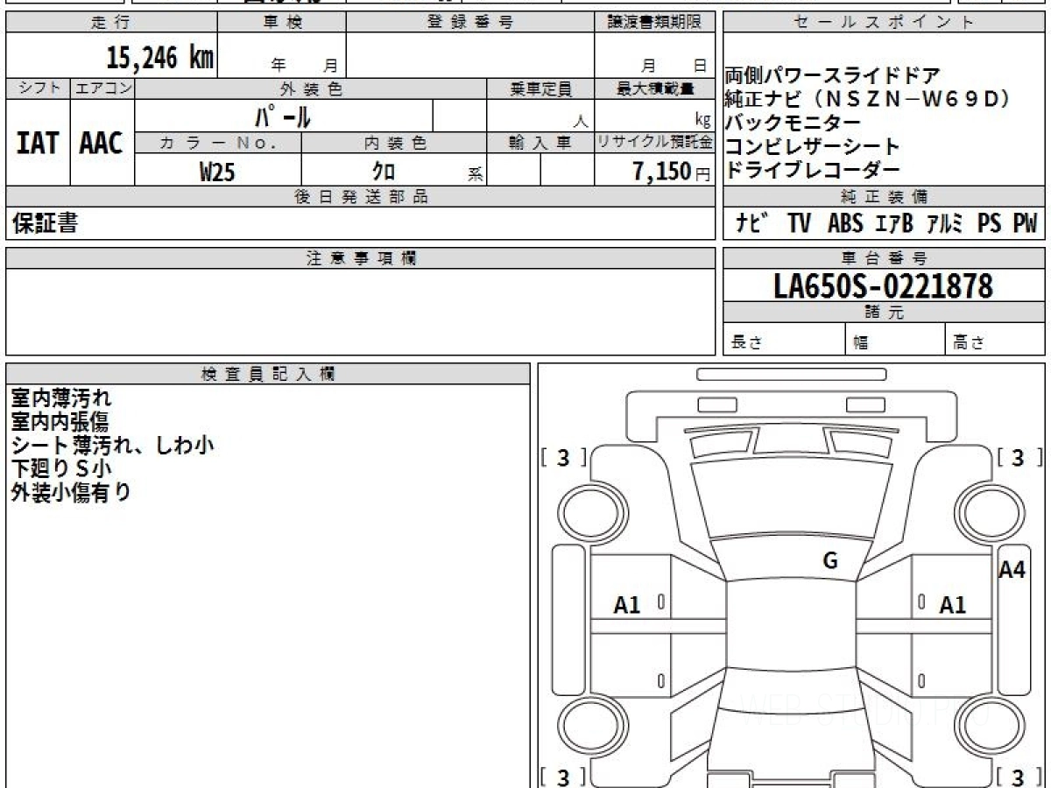
Task: Select the W25 color code
Action: [x=217, y=172]
